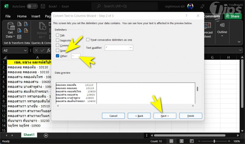
Task: Open the File menu
Action: (8, 16)
